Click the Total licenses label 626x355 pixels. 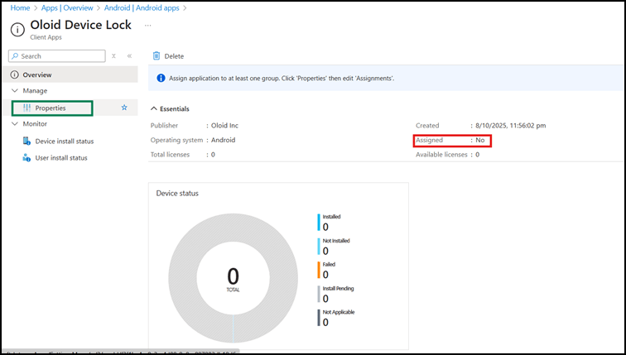(170, 155)
